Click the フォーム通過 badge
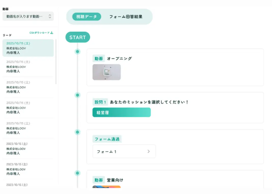Screen dimensions: 272x194 pyautogui.click(x=107, y=139)
